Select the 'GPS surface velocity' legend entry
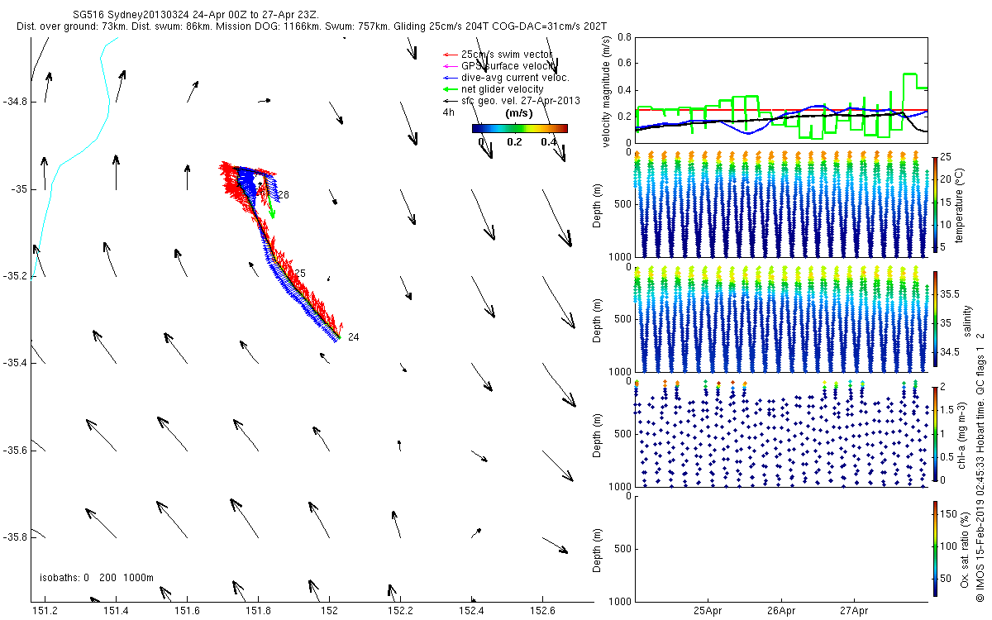This screenshot has width=992, height=620. pos(499,65)
